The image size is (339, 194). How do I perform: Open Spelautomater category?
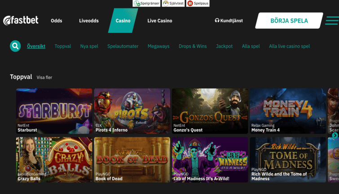[123, 46]
